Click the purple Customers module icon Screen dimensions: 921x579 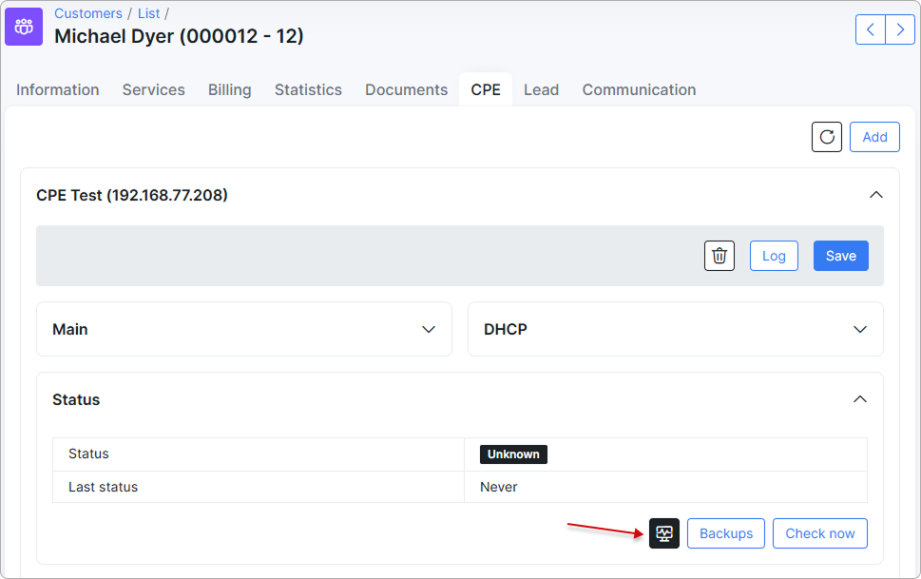point(24,27)
